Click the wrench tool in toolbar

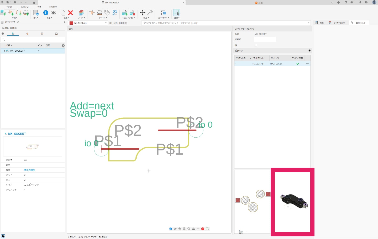150,13
